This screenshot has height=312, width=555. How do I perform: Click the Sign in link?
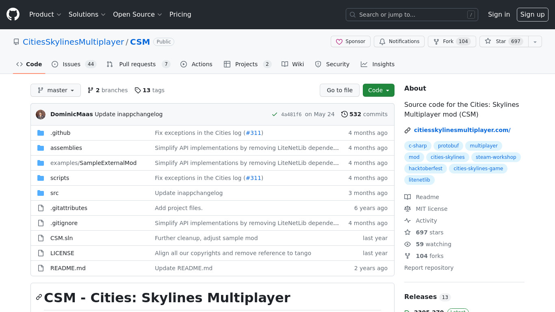tap(499, 15)
